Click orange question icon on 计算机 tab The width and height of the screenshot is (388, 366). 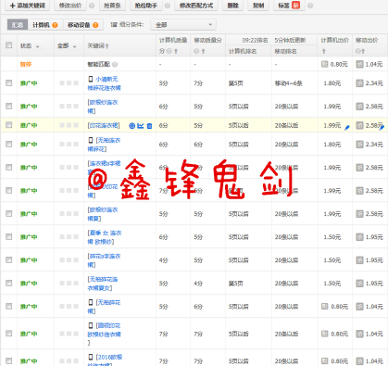point(55,25)
